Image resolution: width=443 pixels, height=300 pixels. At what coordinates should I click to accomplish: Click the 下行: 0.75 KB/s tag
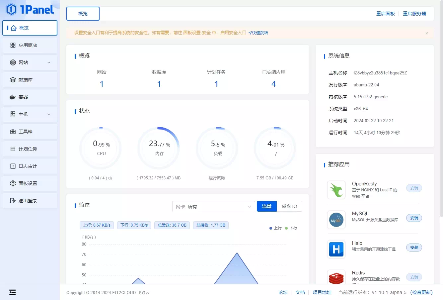(134, 225)
